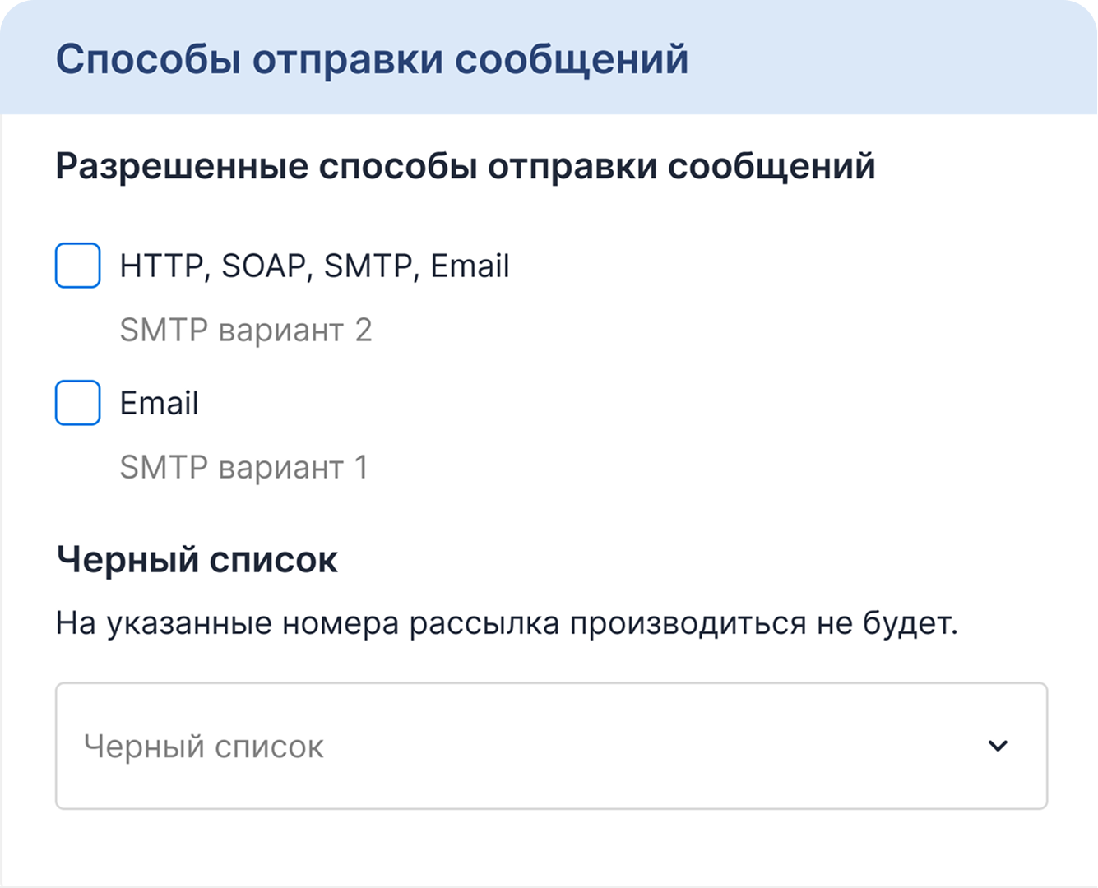Screen dimensions: 1098x888
Task: Click the 'Email' option label text
Action: 159,404
